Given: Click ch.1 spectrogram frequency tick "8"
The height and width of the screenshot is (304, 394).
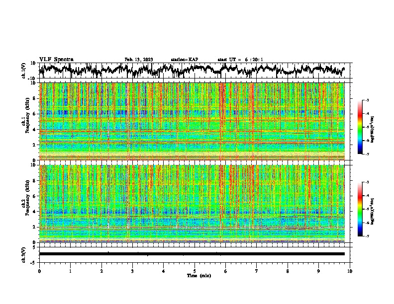Looking at the screenshot, I should click(35, 98).
